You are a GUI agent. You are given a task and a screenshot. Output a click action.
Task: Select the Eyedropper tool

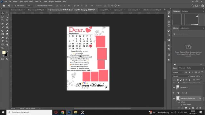[3, 24]
